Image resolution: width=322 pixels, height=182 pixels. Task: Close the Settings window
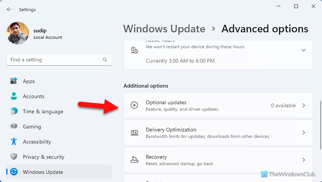[x=313, y=6]
